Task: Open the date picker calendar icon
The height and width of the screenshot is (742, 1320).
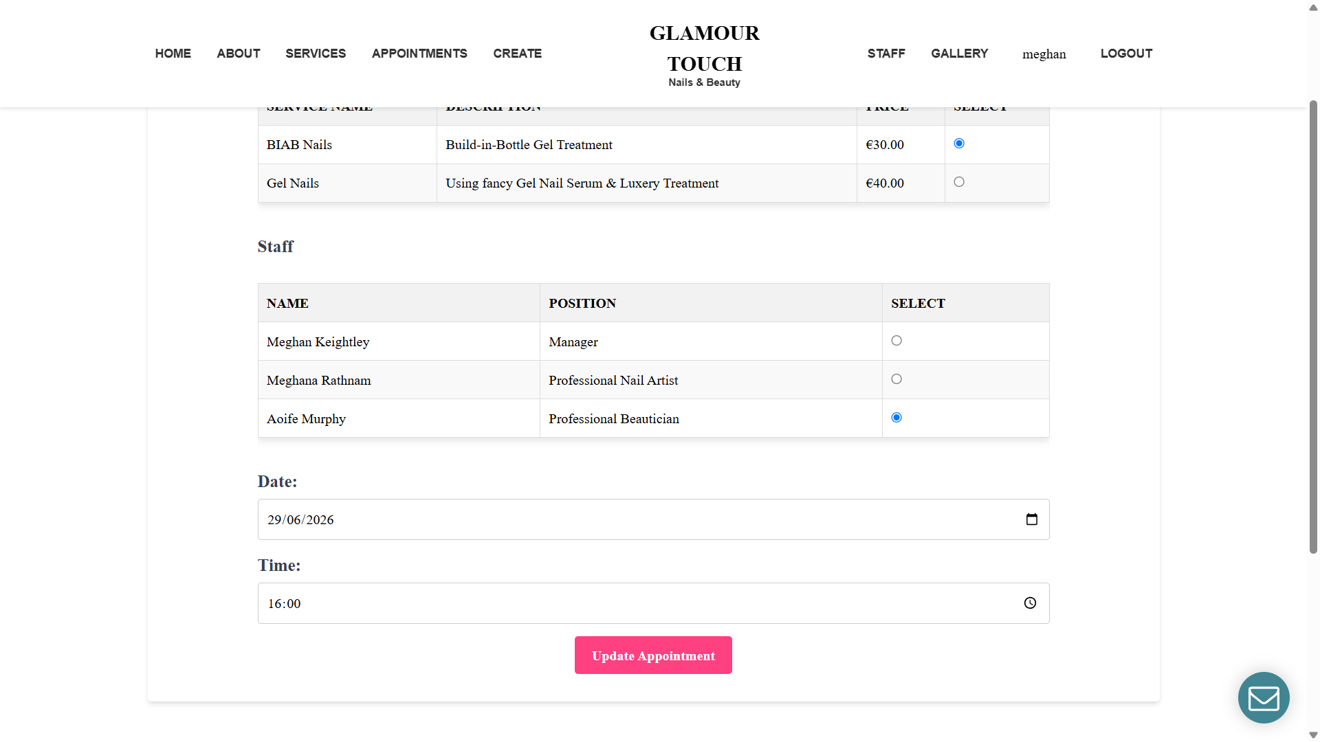Action: pos(1031,519)
